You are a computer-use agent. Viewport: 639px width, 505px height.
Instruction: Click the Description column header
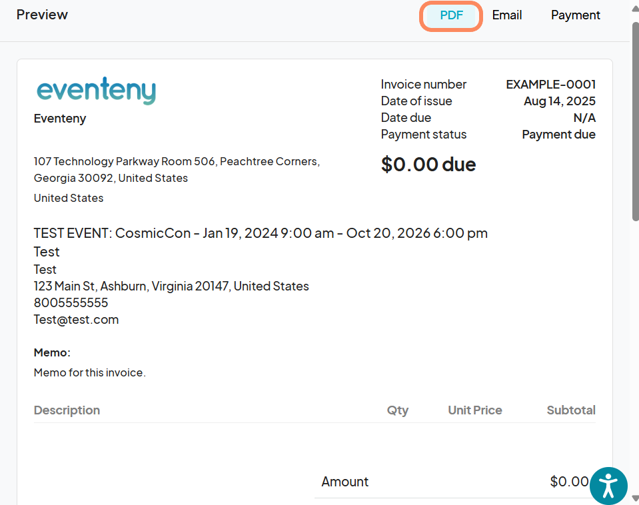click(67, 410)
